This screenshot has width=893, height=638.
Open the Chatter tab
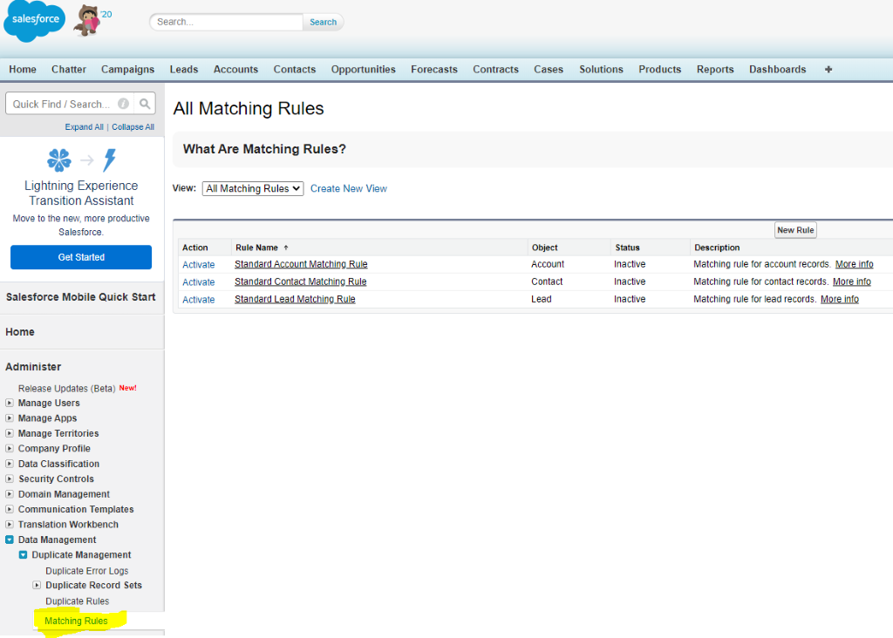point(69,70)
